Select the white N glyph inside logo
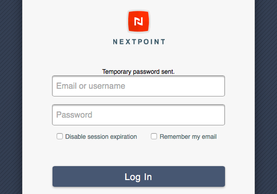The width and height of the screenshot is (277, 194). (138, 22)
